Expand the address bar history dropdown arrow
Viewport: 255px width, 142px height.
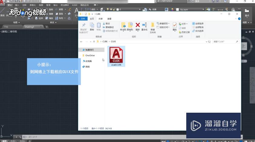pyautogui.click(x=207, y=42)
